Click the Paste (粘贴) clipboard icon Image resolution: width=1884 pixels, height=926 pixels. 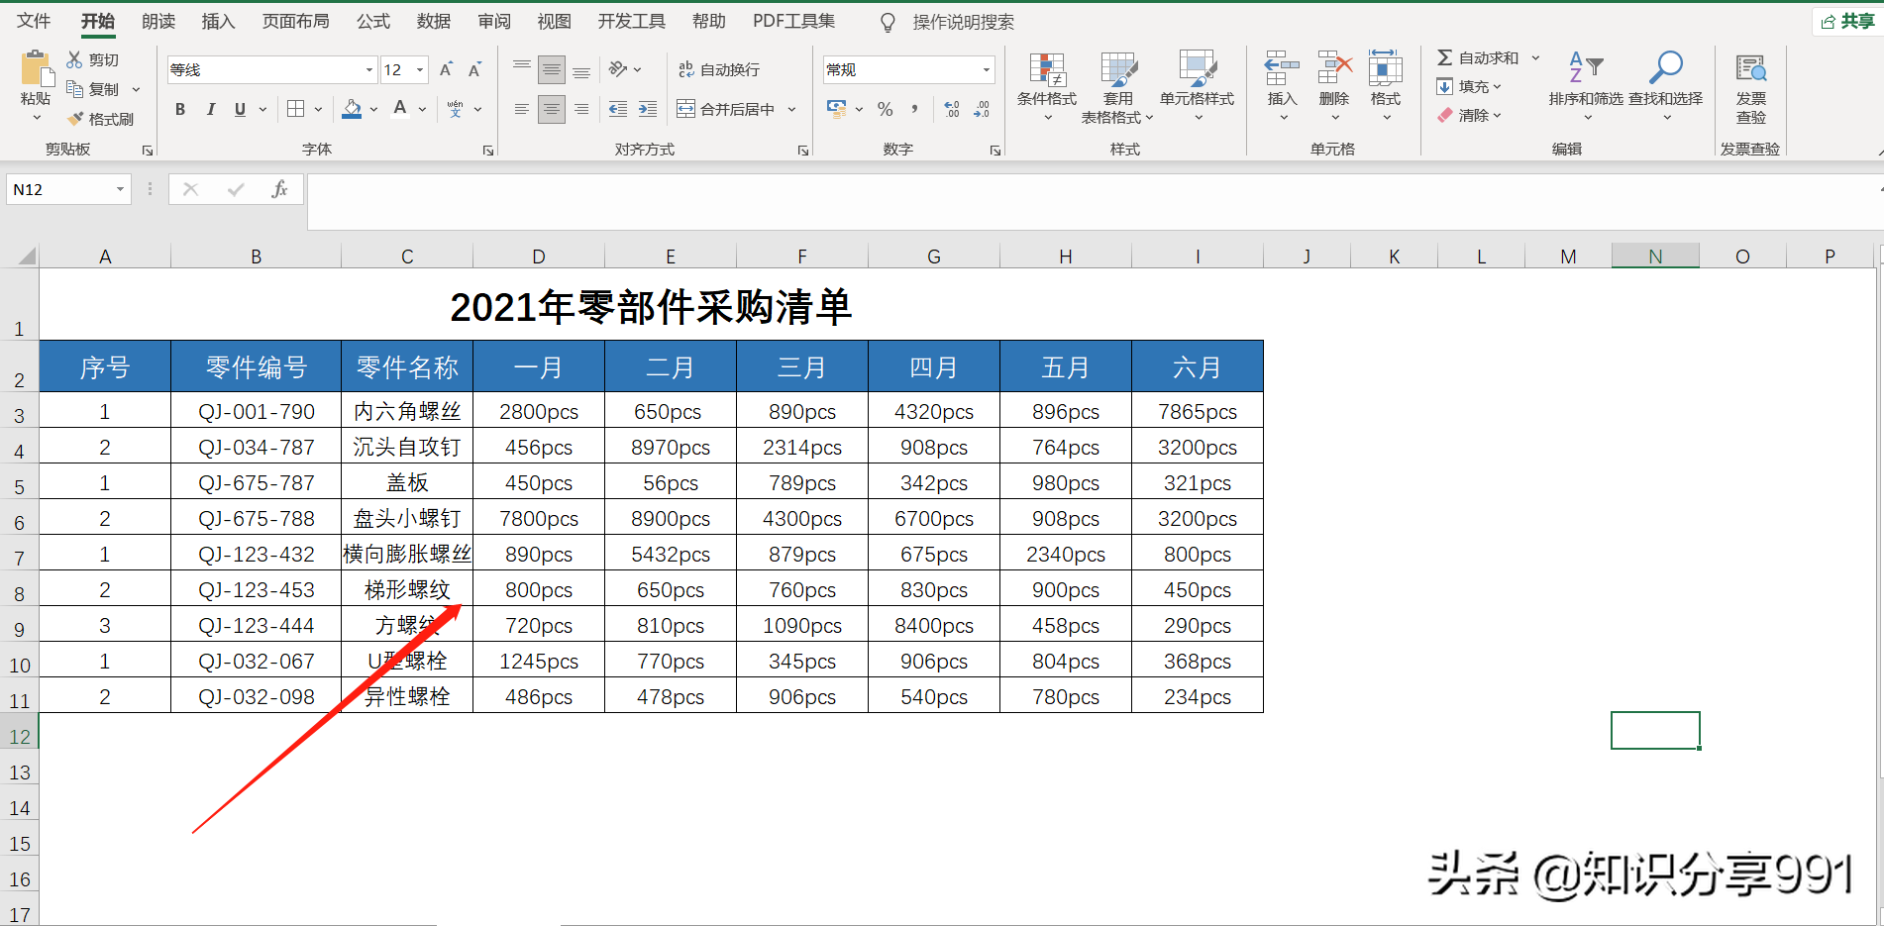(36, 67)
